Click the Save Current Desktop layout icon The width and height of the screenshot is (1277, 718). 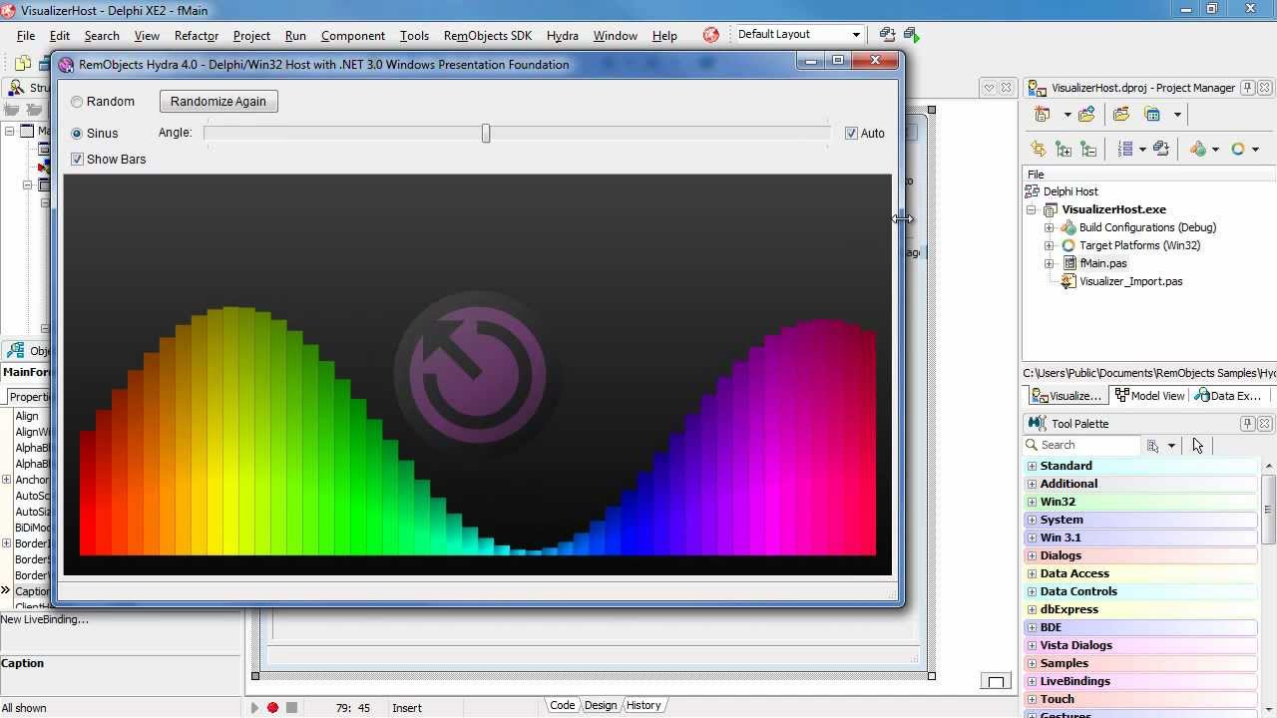click(x=887, y=35)
